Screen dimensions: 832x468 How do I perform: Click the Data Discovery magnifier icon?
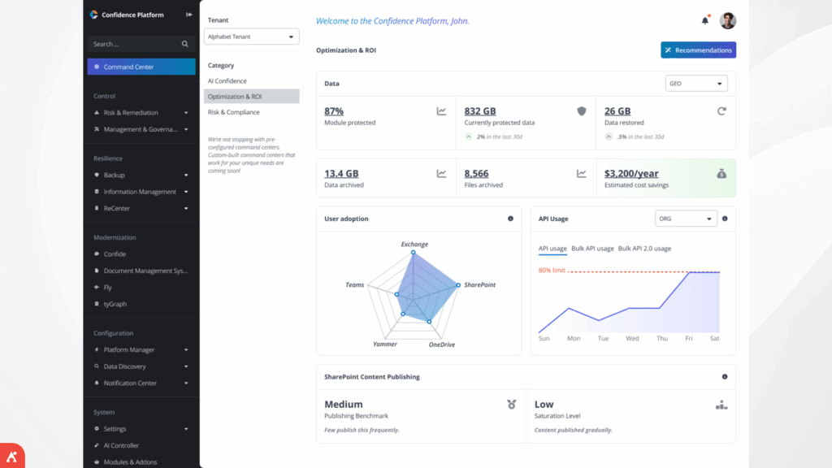(97, 366)
